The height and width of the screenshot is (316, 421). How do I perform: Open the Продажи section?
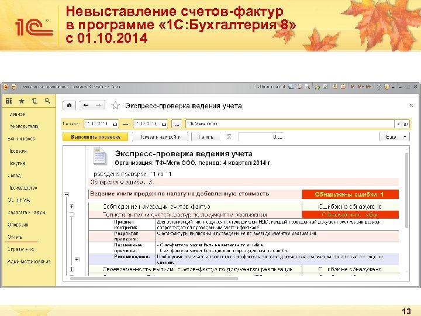click(18, 151)
